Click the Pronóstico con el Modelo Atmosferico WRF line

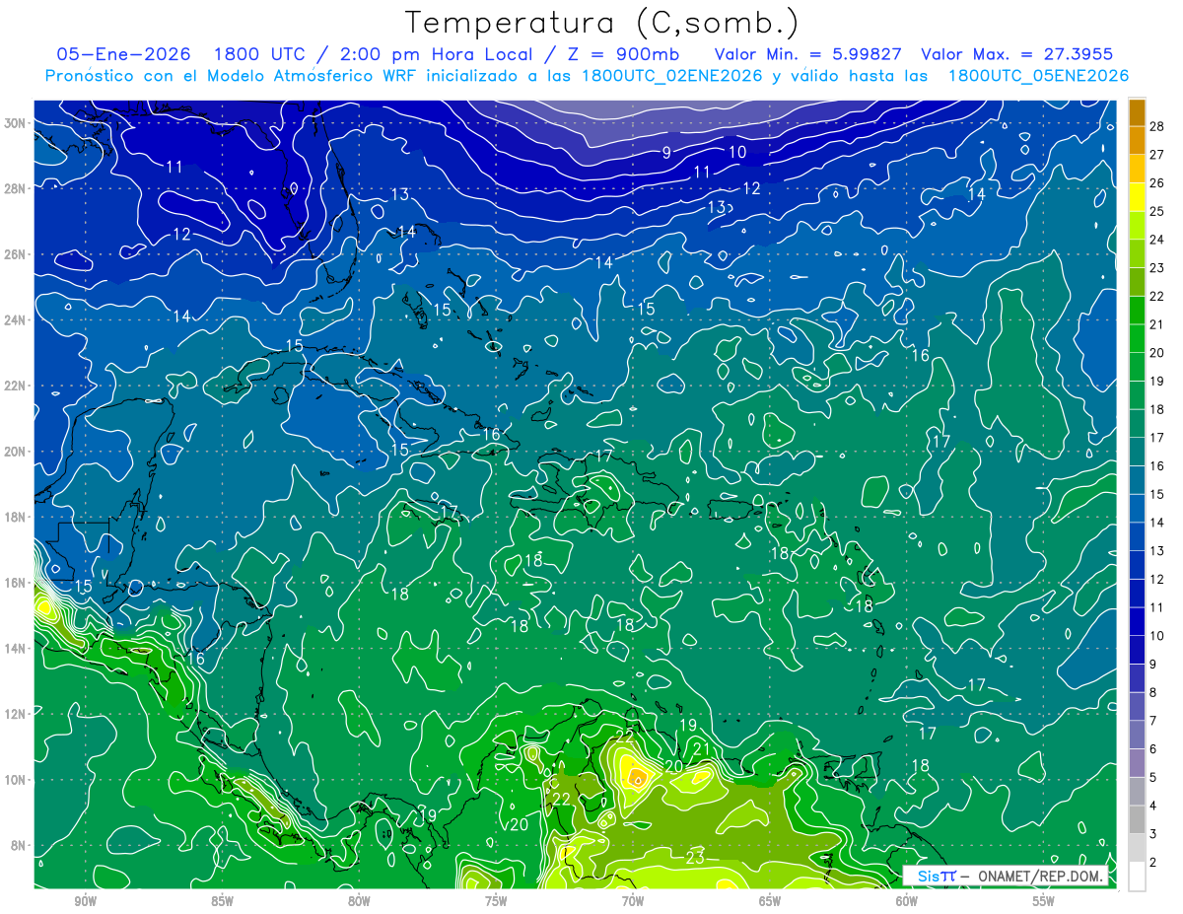click(x=587, y=76)
